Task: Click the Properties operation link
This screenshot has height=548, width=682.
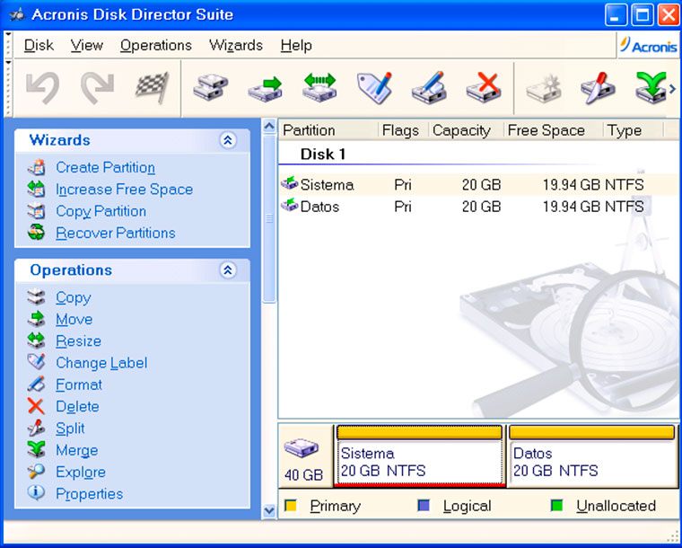Action: (x=90, y=493)
